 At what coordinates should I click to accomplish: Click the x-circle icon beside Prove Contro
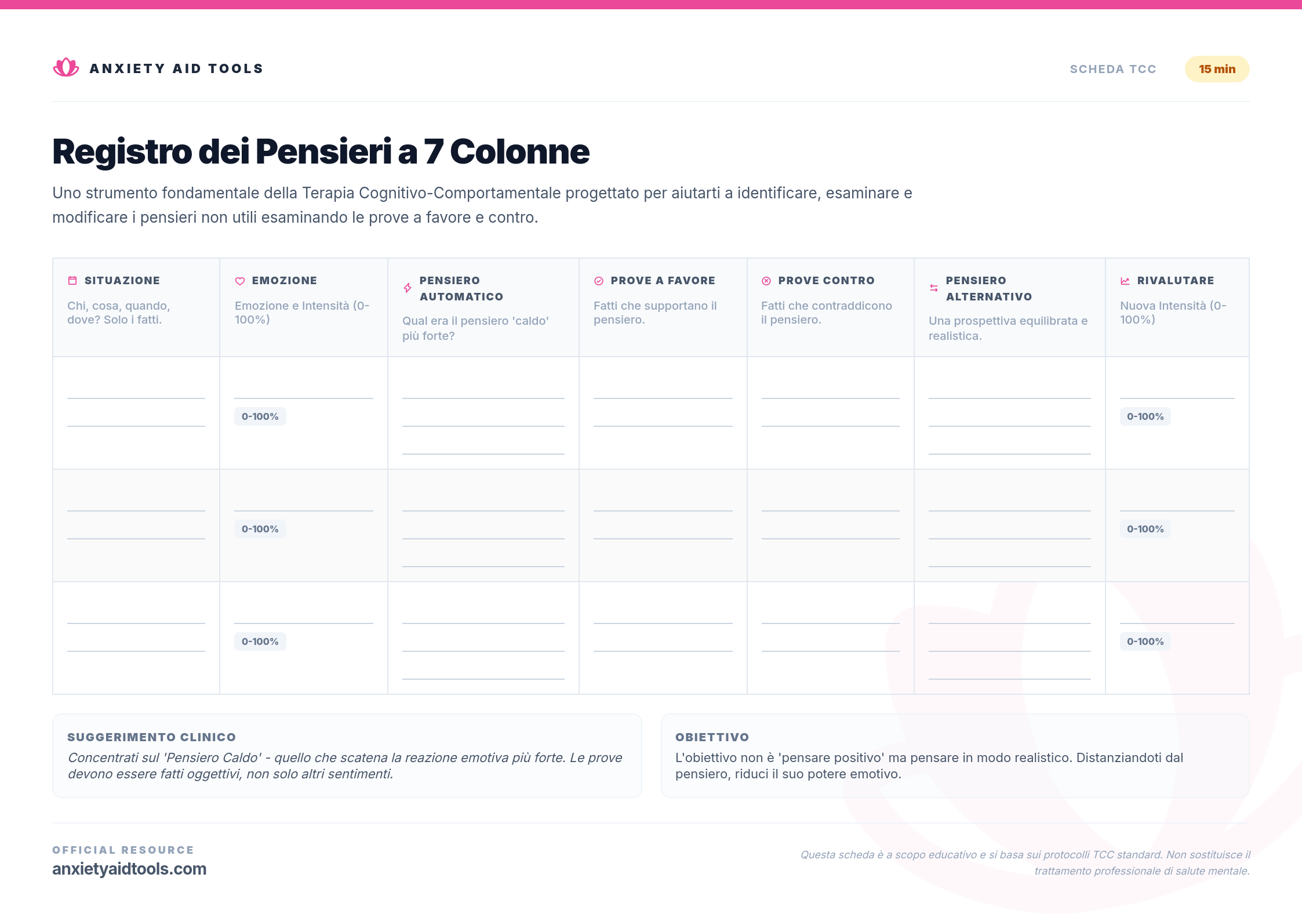pos(766,281)
